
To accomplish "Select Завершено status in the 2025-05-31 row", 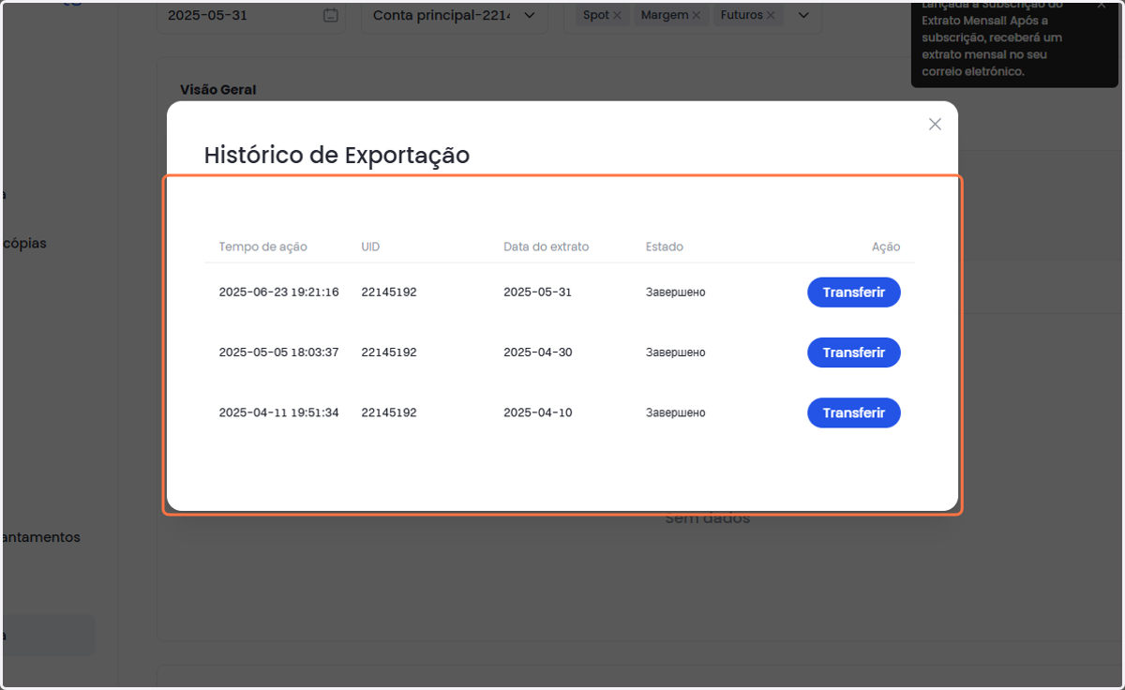I will [x=676, y=292].
